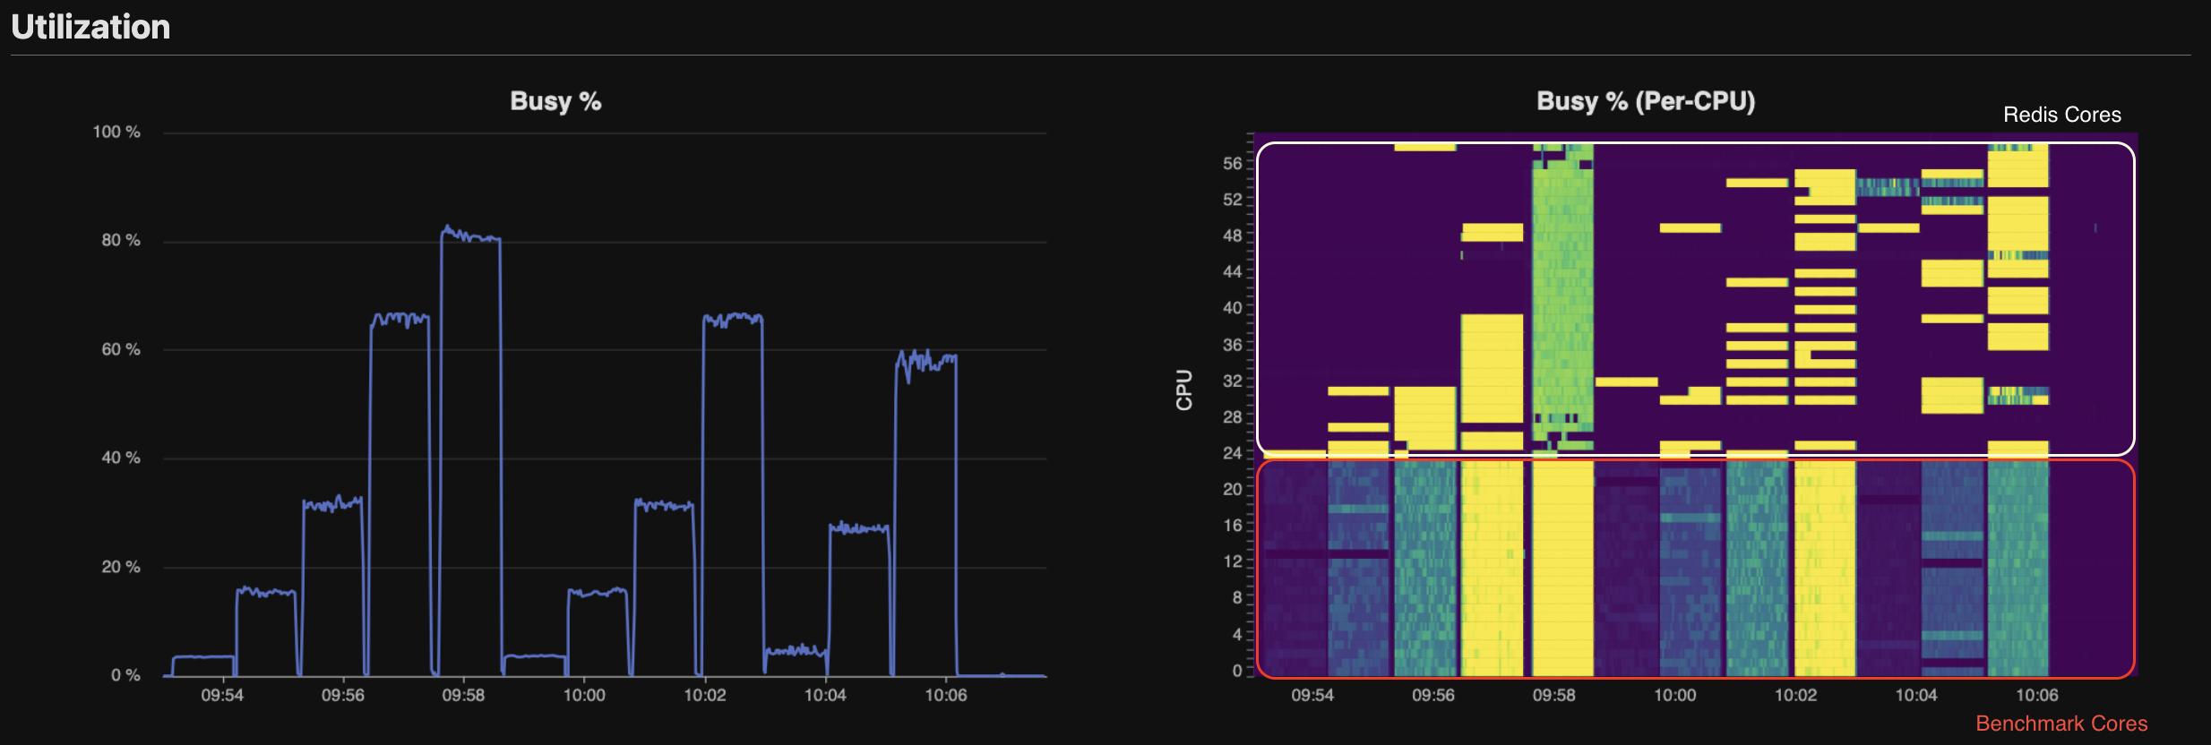The width and height of the screenshot is (2211, 745).
Task: Click the Busy % line chart title
Action: tap(555, 101)
